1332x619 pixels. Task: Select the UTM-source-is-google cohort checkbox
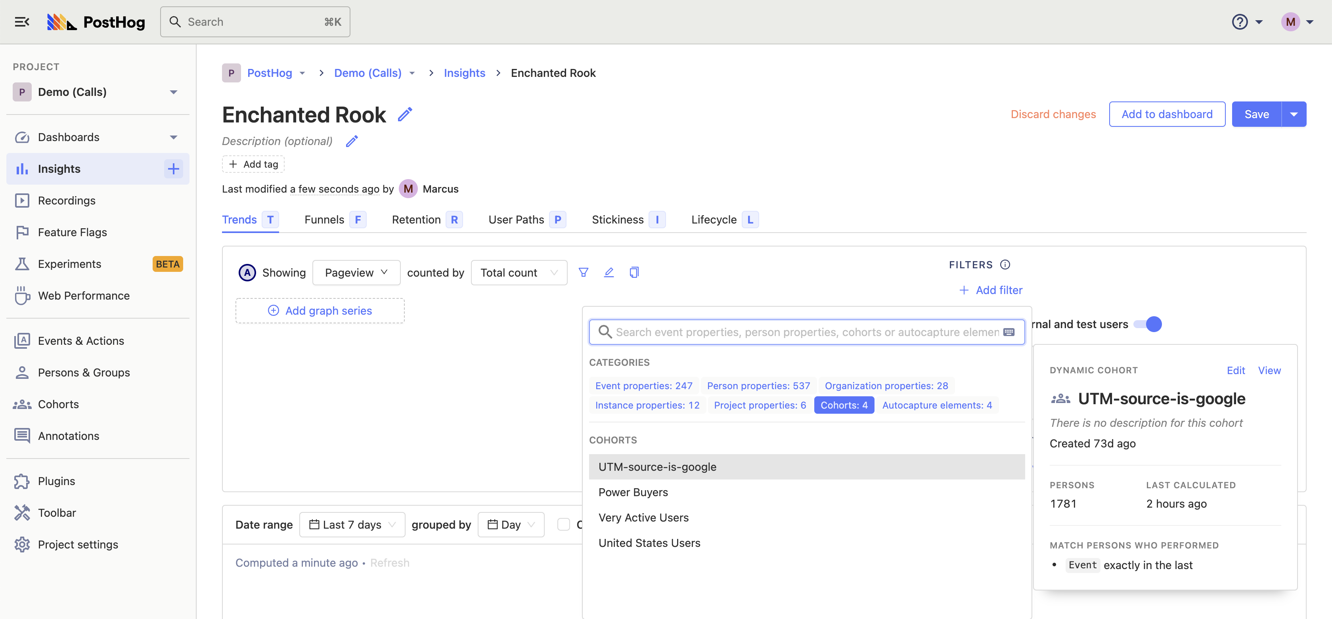point(658,467)
